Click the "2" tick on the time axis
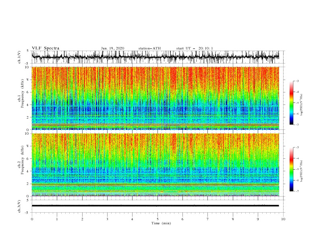 pos(82,219)
